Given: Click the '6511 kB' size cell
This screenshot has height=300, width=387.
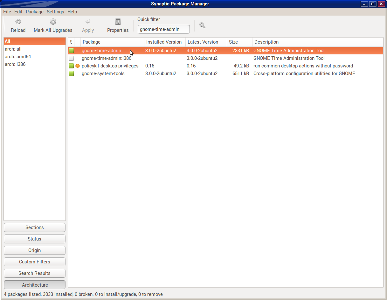Looking at the screenshot, I should [241, 73].
